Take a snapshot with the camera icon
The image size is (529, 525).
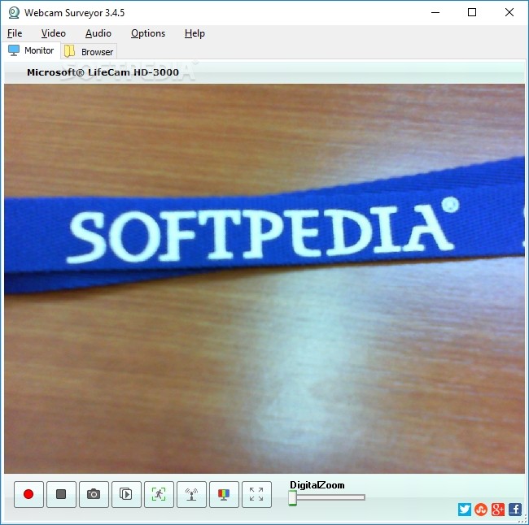[x=94, y=494]
